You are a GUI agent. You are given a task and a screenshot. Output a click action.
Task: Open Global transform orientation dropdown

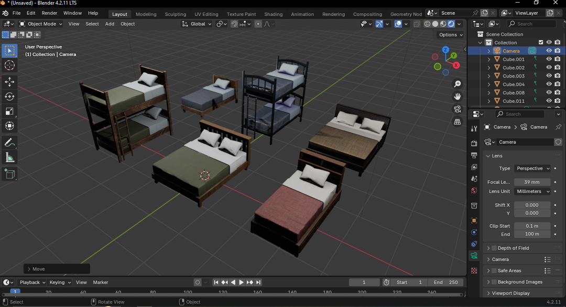click(x=197, y=24)
